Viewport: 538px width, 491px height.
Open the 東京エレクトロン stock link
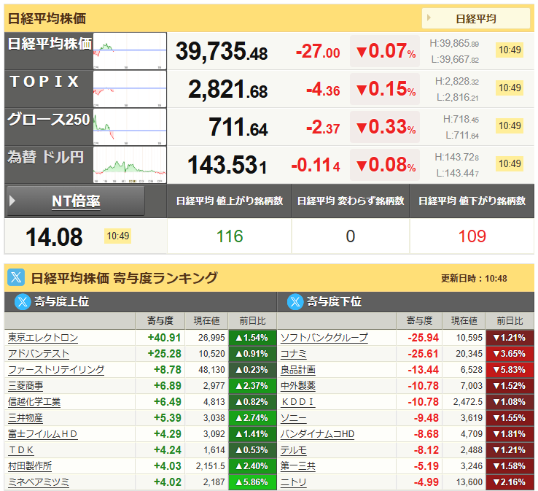43,338
